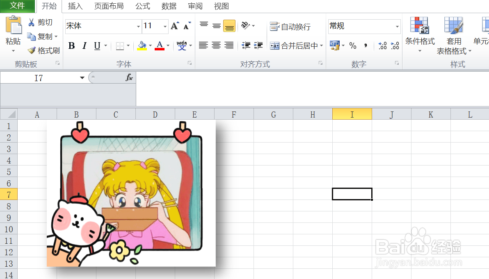489x279 pixels.
Task: Switch to 页面布局 Page Layout tab
Action: click(x=109, y=6)
